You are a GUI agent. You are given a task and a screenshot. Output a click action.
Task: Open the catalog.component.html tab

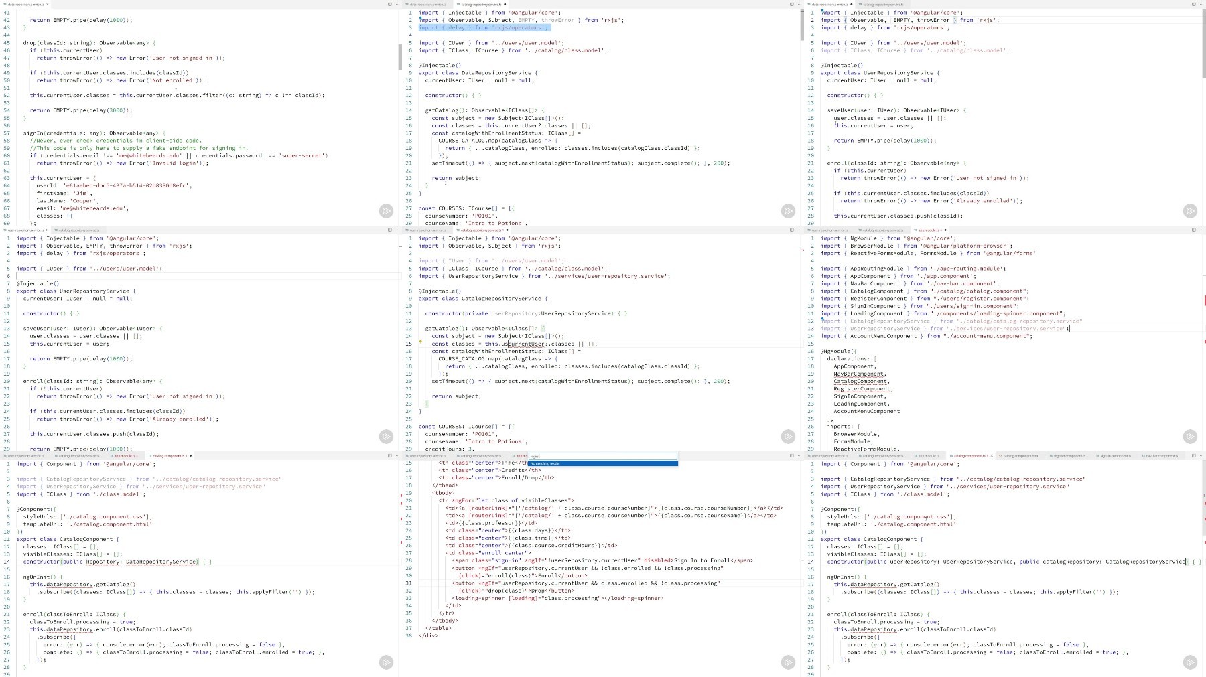1020,456
